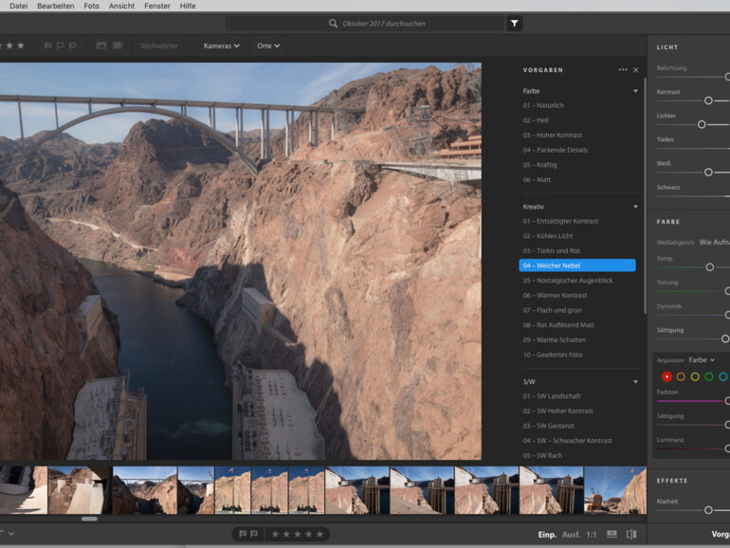Click the before/after compare view icon
This screenshot has width=730, height=548.
click(631, 535)
